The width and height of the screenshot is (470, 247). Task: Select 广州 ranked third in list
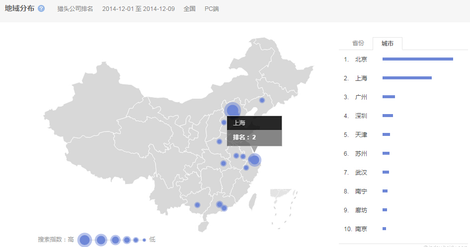[361, 97]
